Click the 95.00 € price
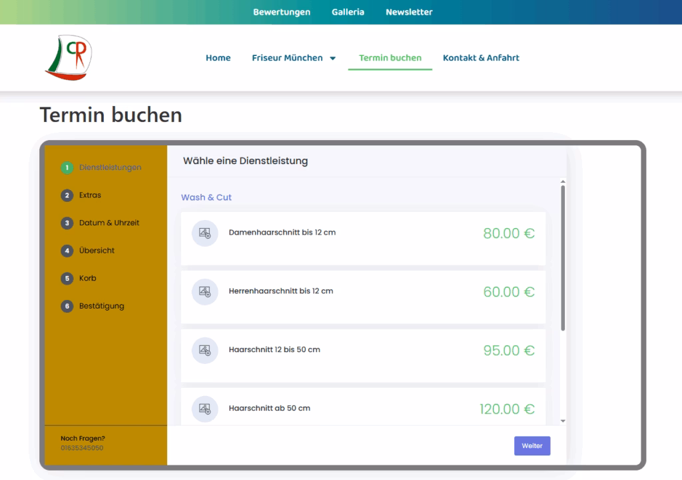Screen dimensions: 682x480 tap(508, 351)
